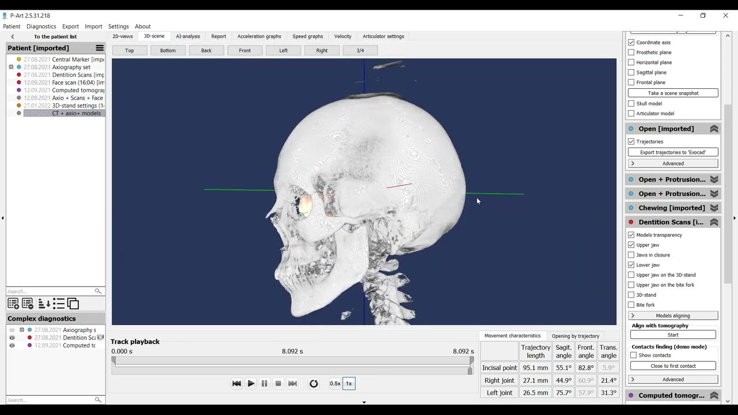
Task: Check the Skull model checkbox
Action: click(631, 104)
